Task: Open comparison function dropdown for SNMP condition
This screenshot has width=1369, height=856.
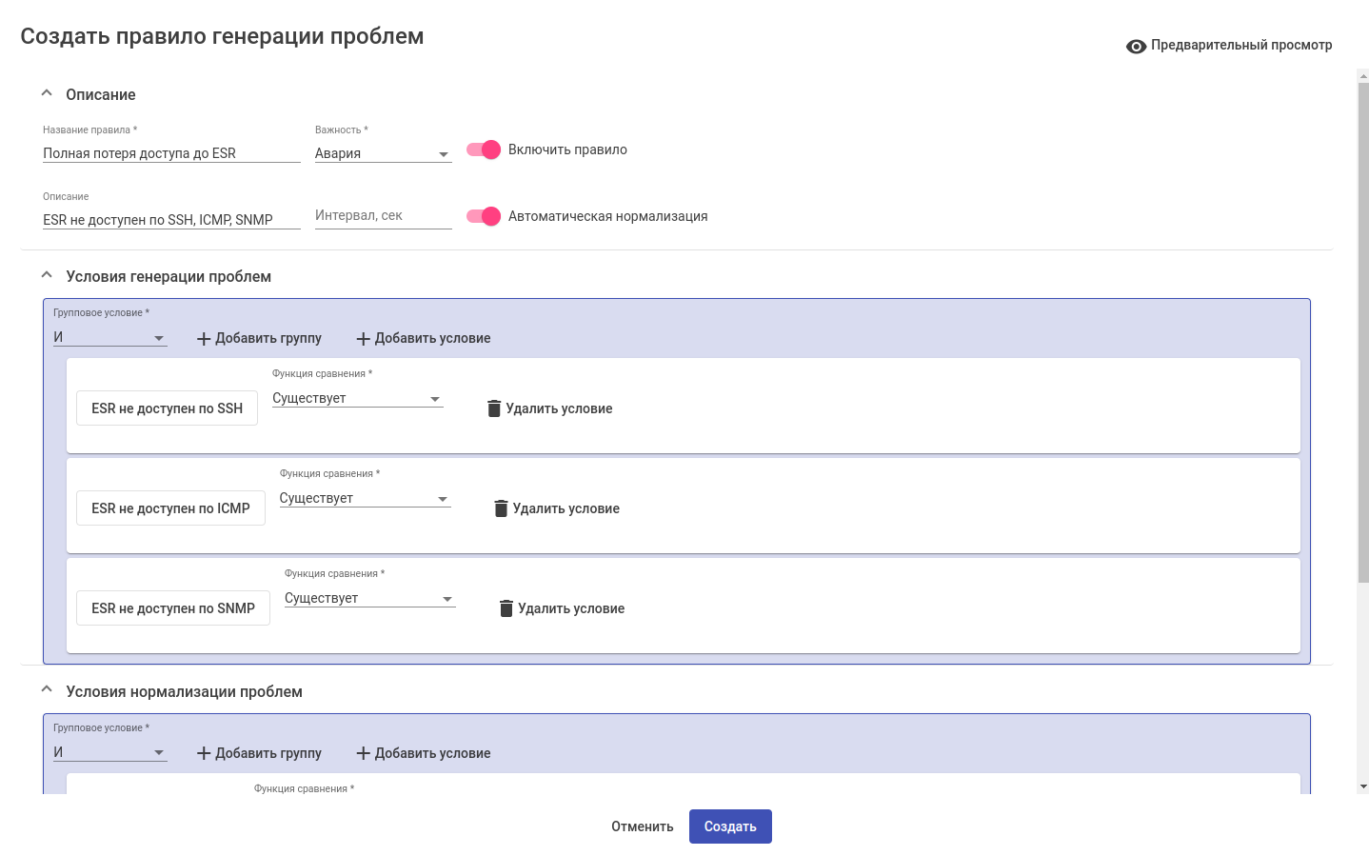Action: 369,598
